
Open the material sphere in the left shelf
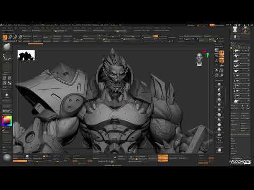click(x=7, y=96)
